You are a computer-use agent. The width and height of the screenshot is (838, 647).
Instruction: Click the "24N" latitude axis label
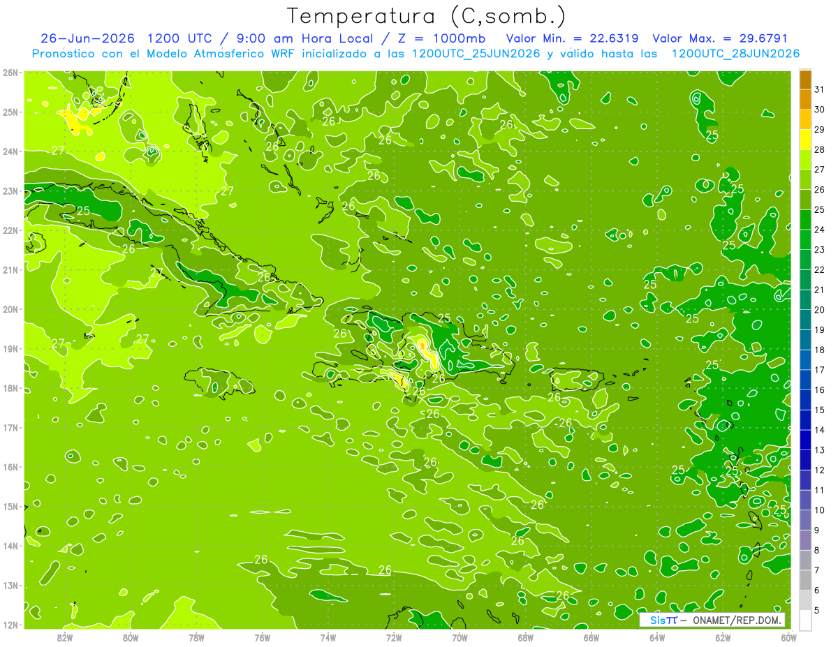(10, 151)
